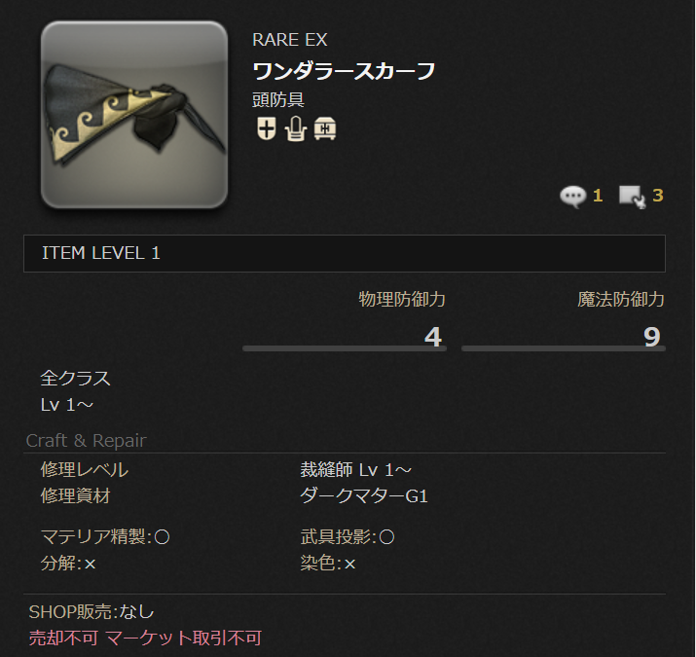
Task: Click the glamour dresser chest icon
Action: (325, 128)
